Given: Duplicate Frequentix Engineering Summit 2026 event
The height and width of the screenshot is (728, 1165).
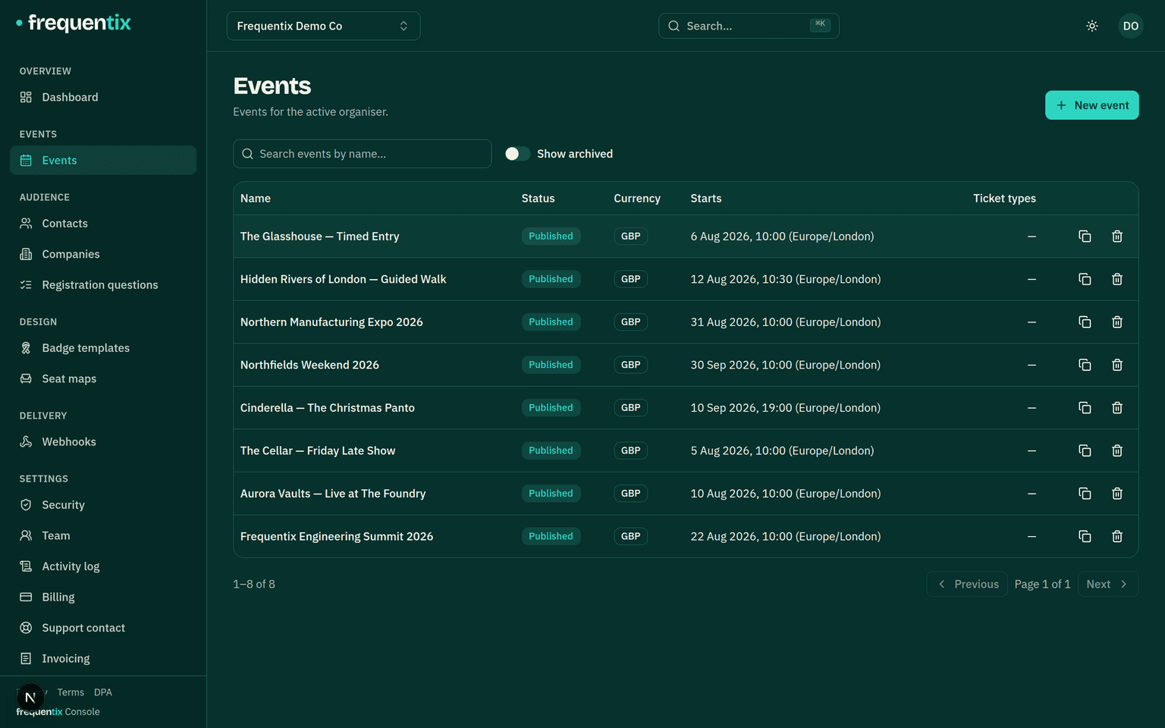Looking at the screenshot, I should pos(1085,536).
